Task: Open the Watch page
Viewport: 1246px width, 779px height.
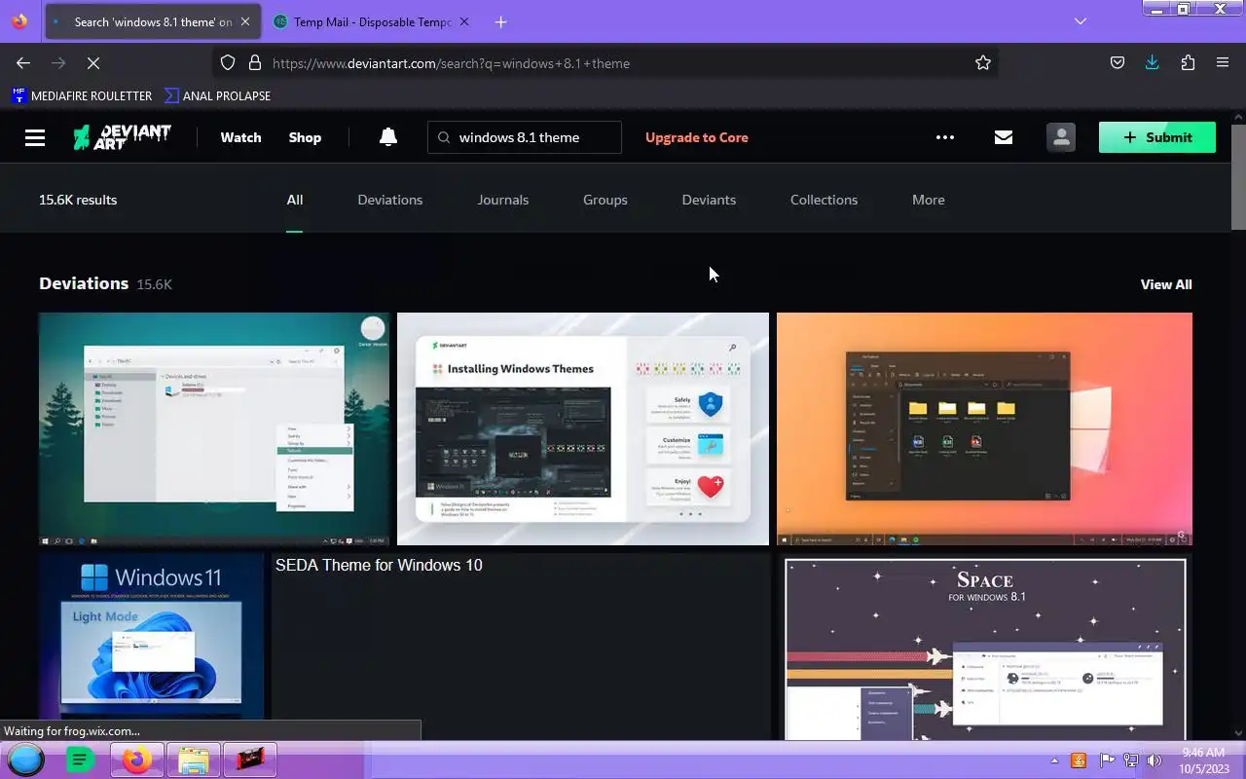Action: tap(240, 137)
